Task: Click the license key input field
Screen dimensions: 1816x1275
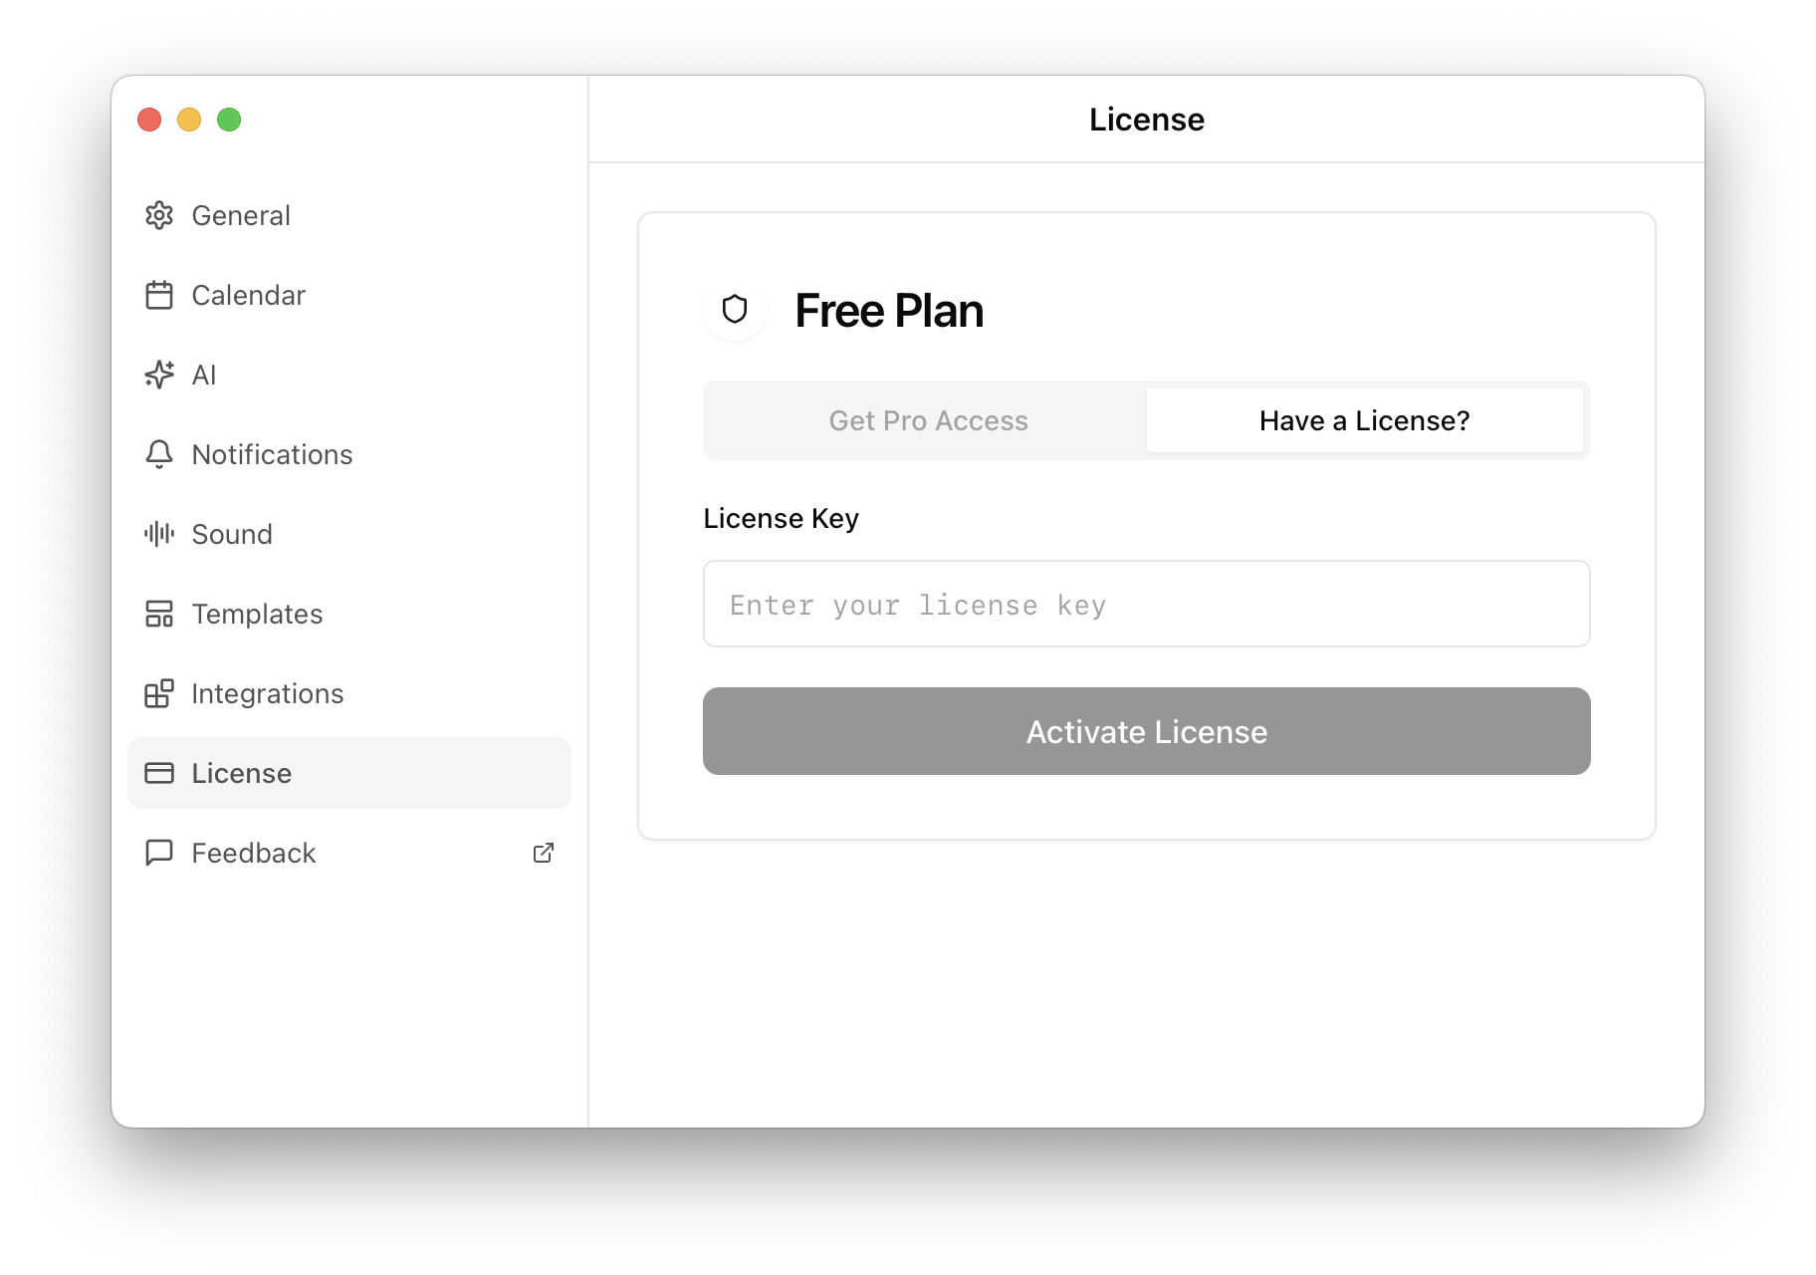Action: 1146,604
